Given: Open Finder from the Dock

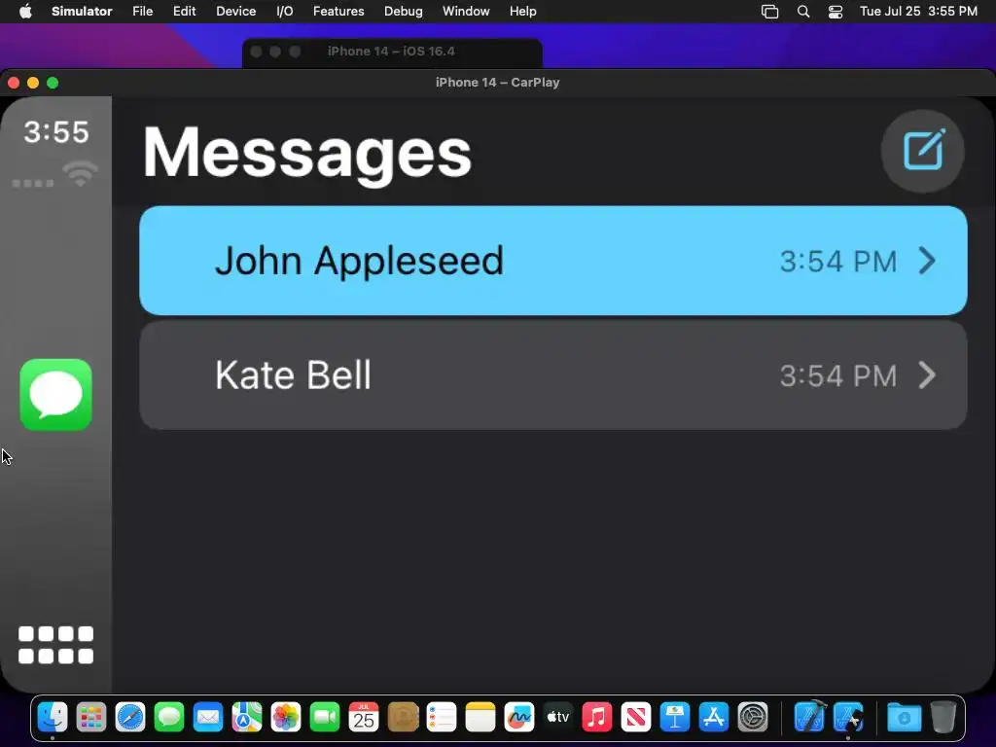Looking at the screenshot, I should click(53, 717).
